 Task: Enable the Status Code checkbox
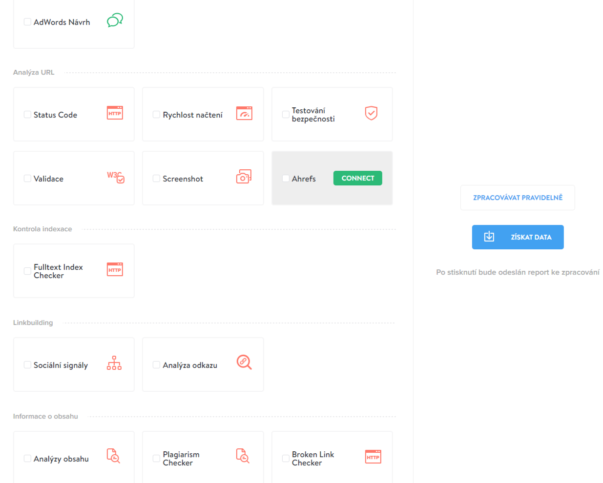click(x=27, y=115)
